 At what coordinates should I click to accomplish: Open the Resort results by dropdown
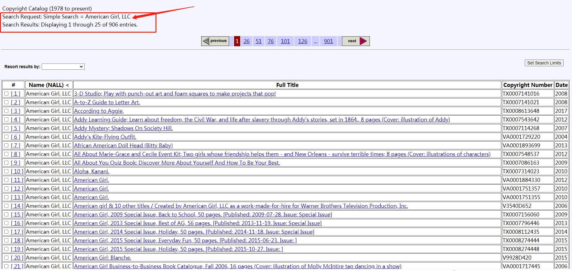pyautogui.click(x=63, y=67)
